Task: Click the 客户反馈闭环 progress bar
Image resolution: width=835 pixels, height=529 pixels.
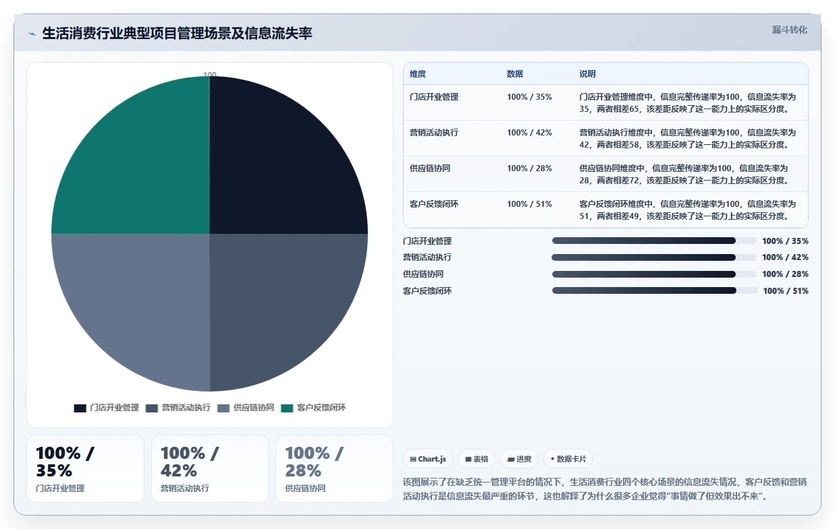Action: (x=655, y=290)
